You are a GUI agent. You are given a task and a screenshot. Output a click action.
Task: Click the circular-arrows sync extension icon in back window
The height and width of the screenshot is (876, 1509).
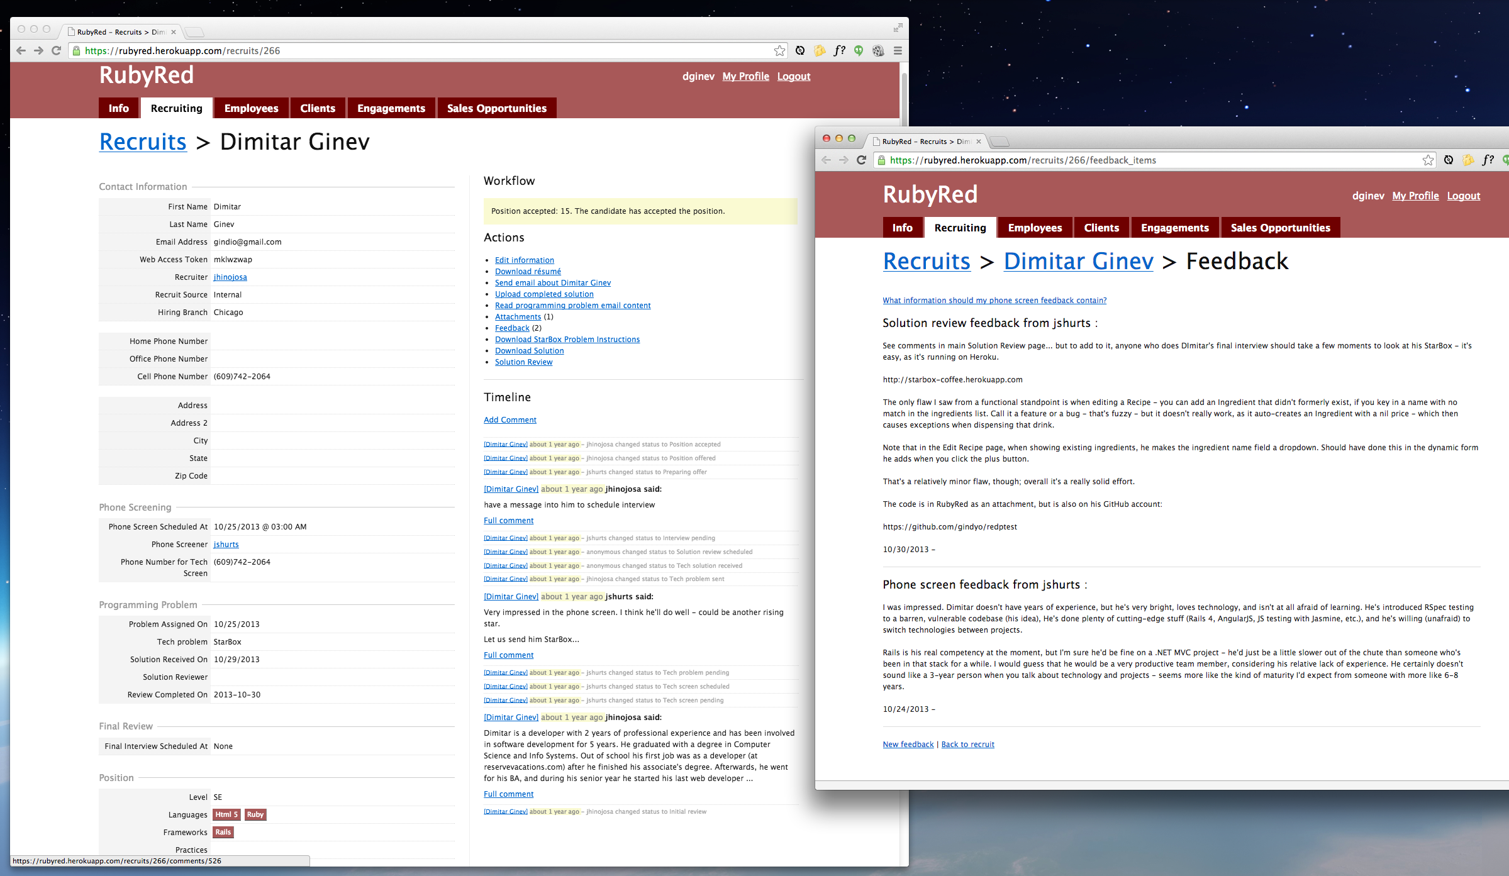pyautogui.click(x=800, y=51)
